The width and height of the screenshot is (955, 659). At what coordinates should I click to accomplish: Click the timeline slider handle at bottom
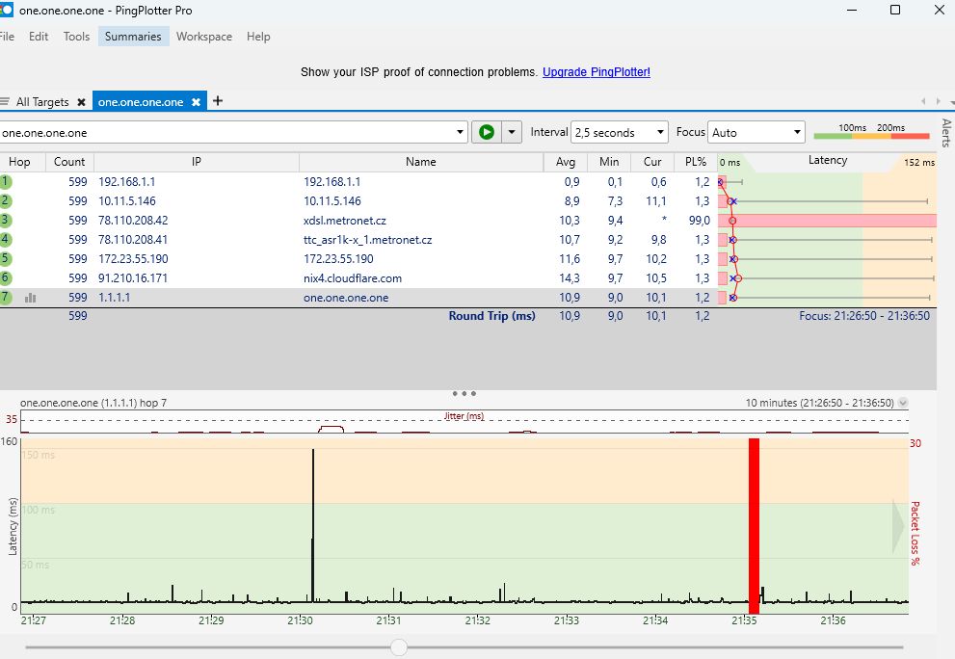coord(399,647)
